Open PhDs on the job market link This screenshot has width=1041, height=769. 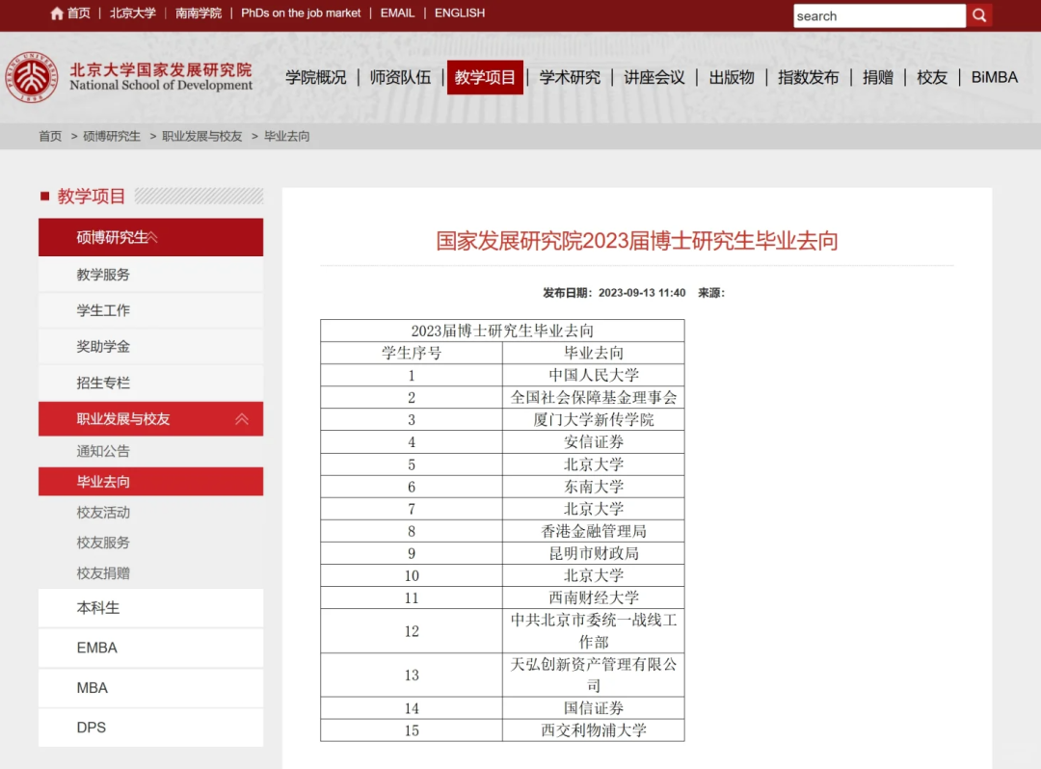click(301, 13)
